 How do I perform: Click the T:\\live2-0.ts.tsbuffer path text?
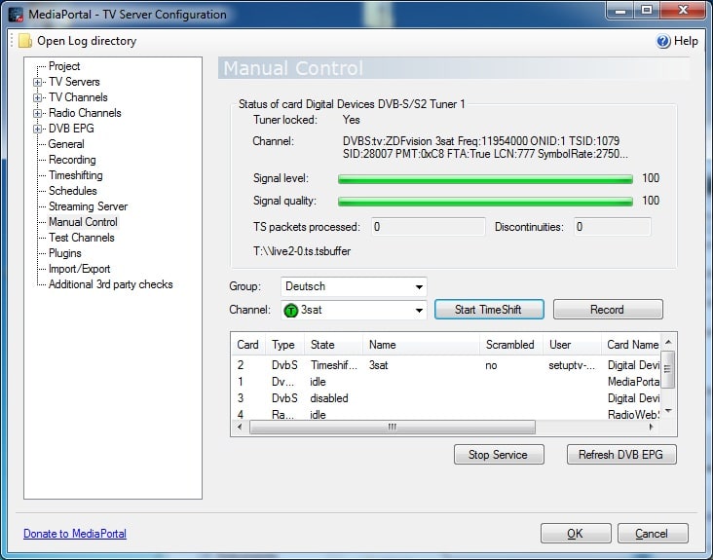(x=302, y=251)
